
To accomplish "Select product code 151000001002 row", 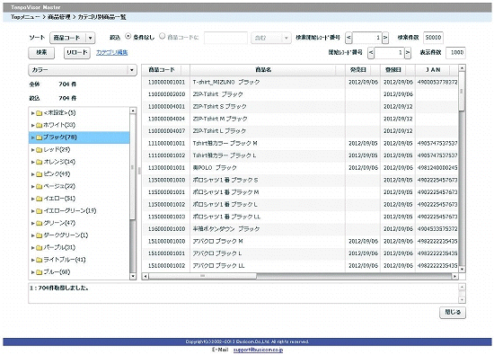I will pyautogui.click(x=300, y=266).
